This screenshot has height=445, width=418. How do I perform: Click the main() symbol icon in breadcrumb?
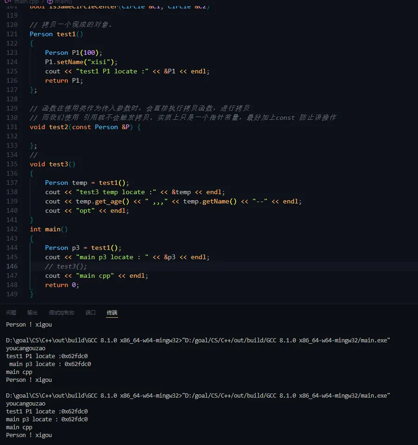click(50, 2)
